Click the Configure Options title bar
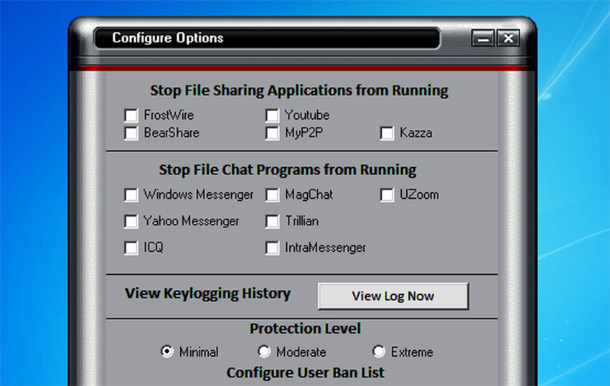This screenshot has width=610, height=386. tap(268, 38)
